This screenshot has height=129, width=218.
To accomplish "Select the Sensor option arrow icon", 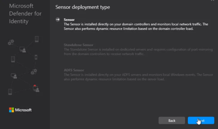I will [x=58, y=19].
